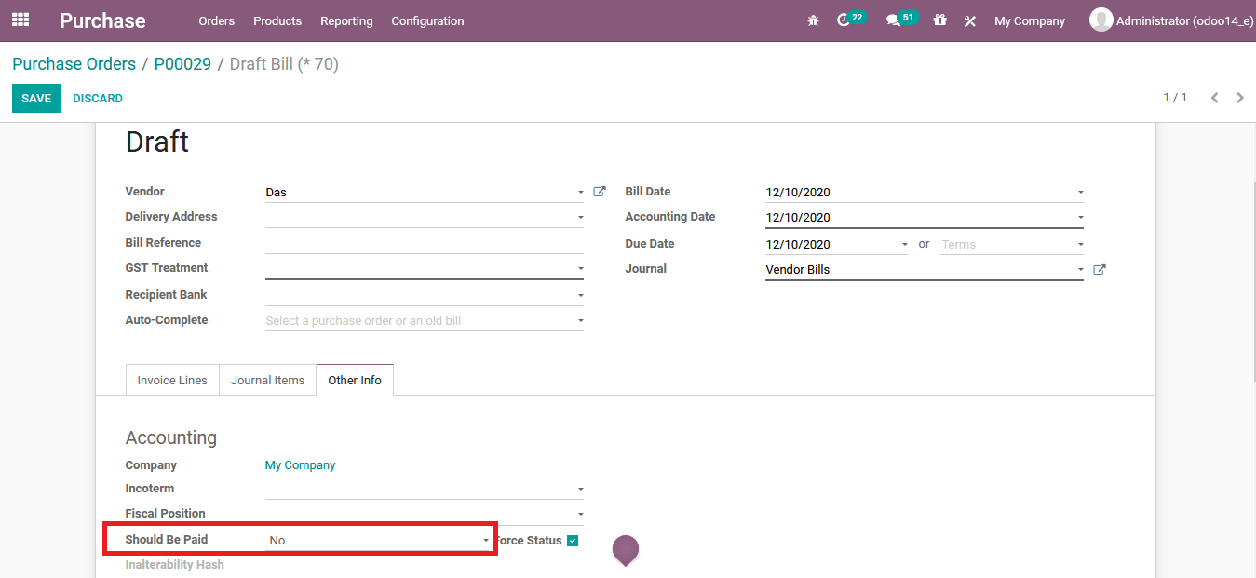Open messages chat icon with 51 badge

point(894,20)
